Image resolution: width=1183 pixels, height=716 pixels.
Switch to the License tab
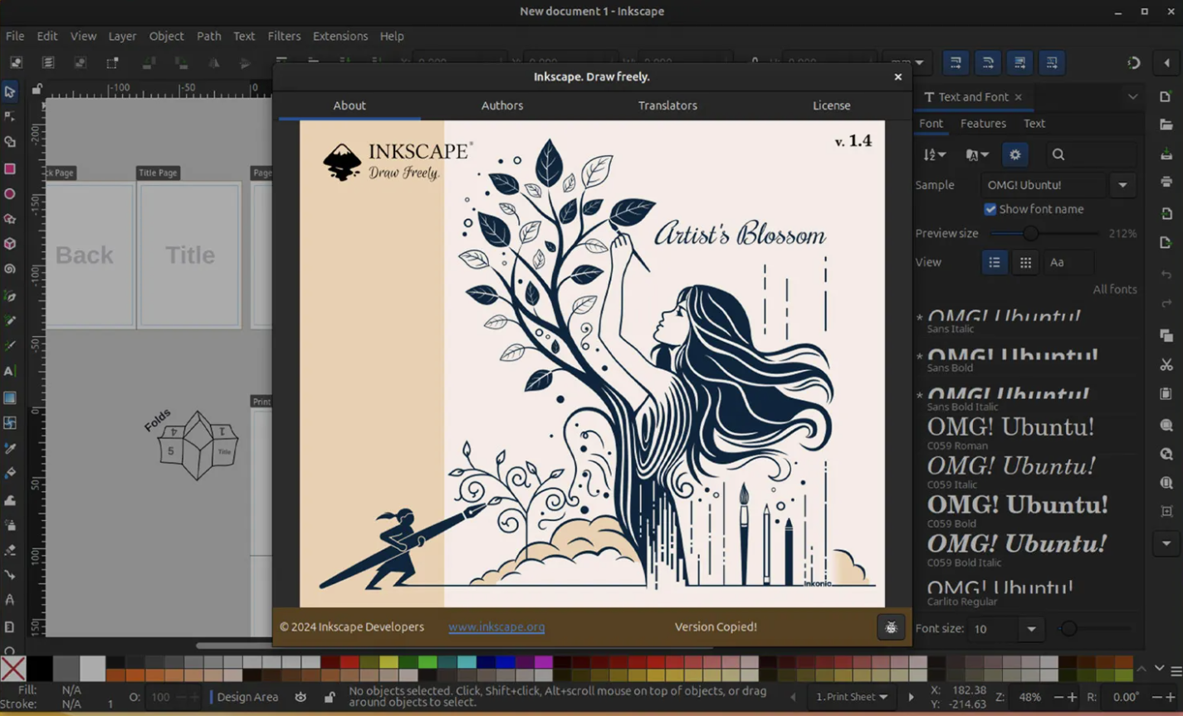click(831, 105)
